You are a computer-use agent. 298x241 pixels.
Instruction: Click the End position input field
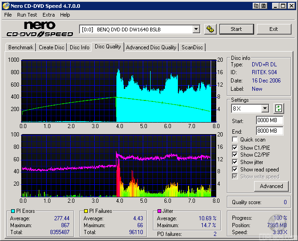point(269,131)
